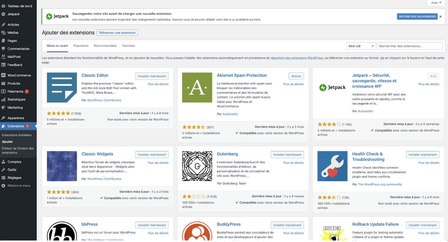This screenshot has width=448, height=242.
Task: Click the Articles pin icon in sidebar
Action: 3,25
